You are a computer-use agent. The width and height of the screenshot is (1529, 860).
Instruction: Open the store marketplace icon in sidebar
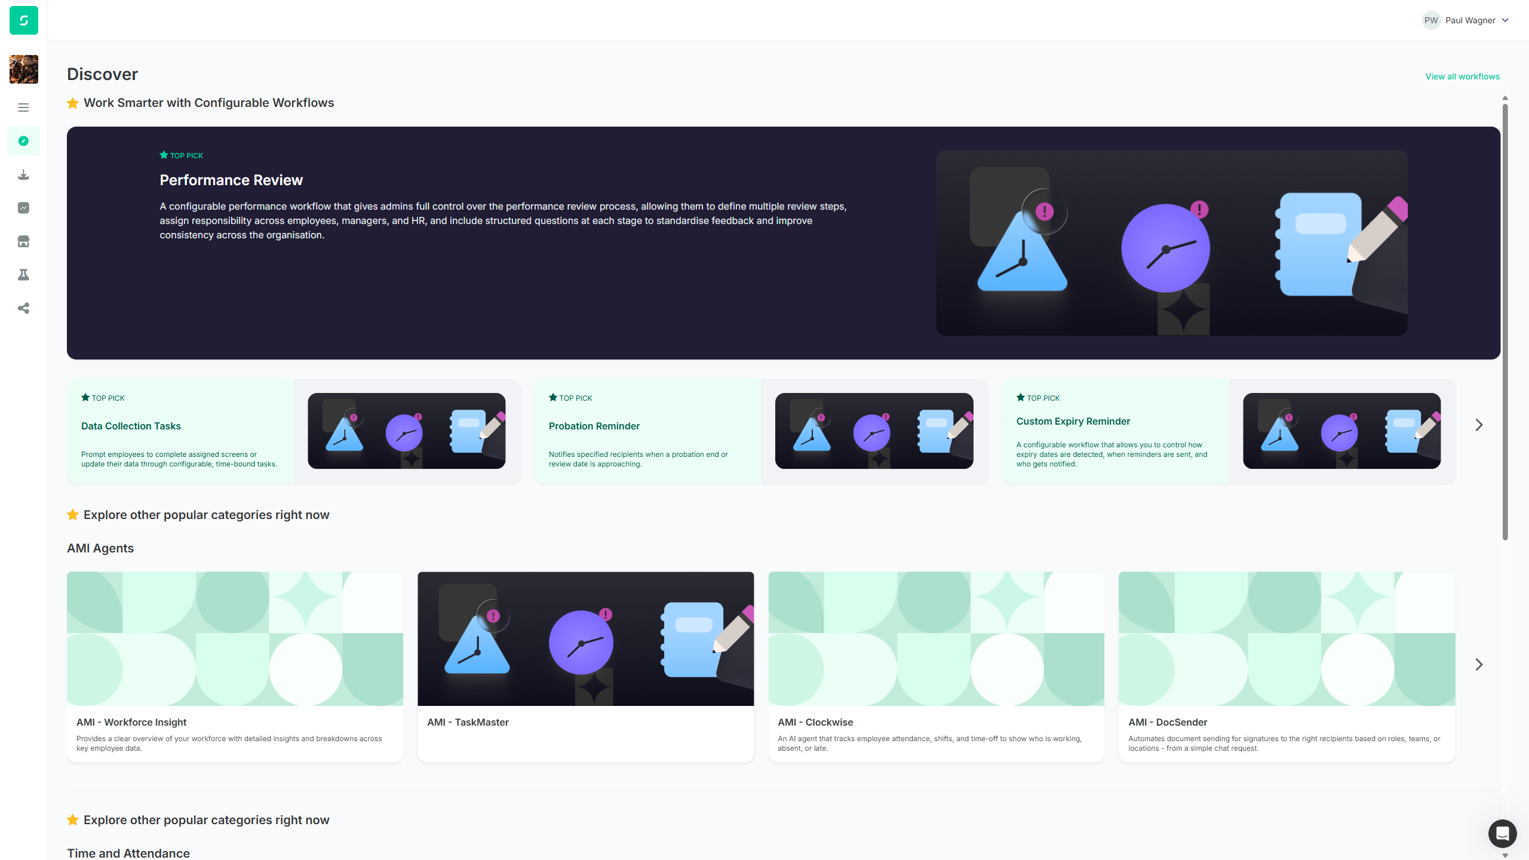pos(23,241)
